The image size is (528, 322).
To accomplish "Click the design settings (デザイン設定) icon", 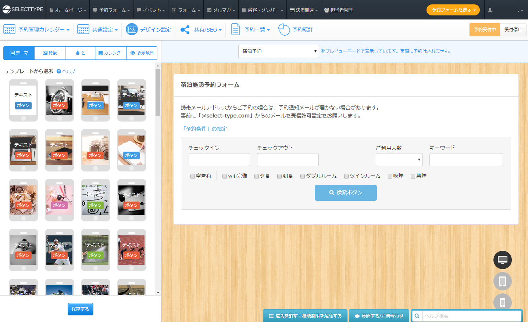I will (132, 29).
